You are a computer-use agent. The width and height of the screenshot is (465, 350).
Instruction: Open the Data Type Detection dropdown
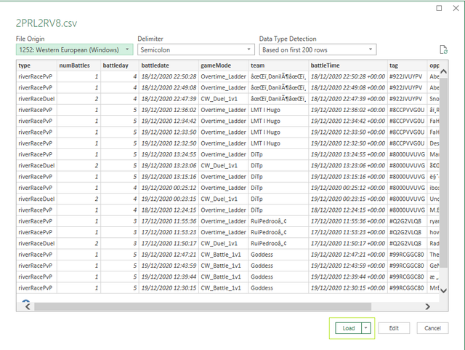point(318,49)
